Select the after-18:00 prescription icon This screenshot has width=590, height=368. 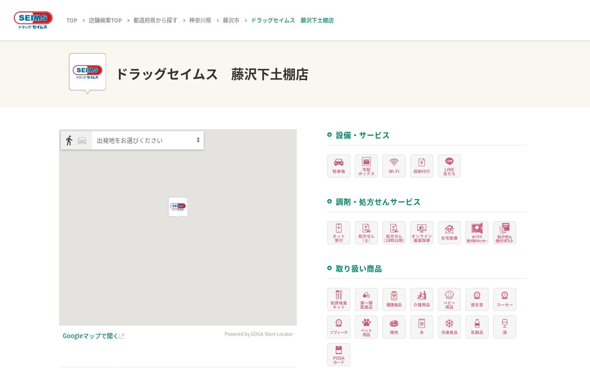(394, 233)
